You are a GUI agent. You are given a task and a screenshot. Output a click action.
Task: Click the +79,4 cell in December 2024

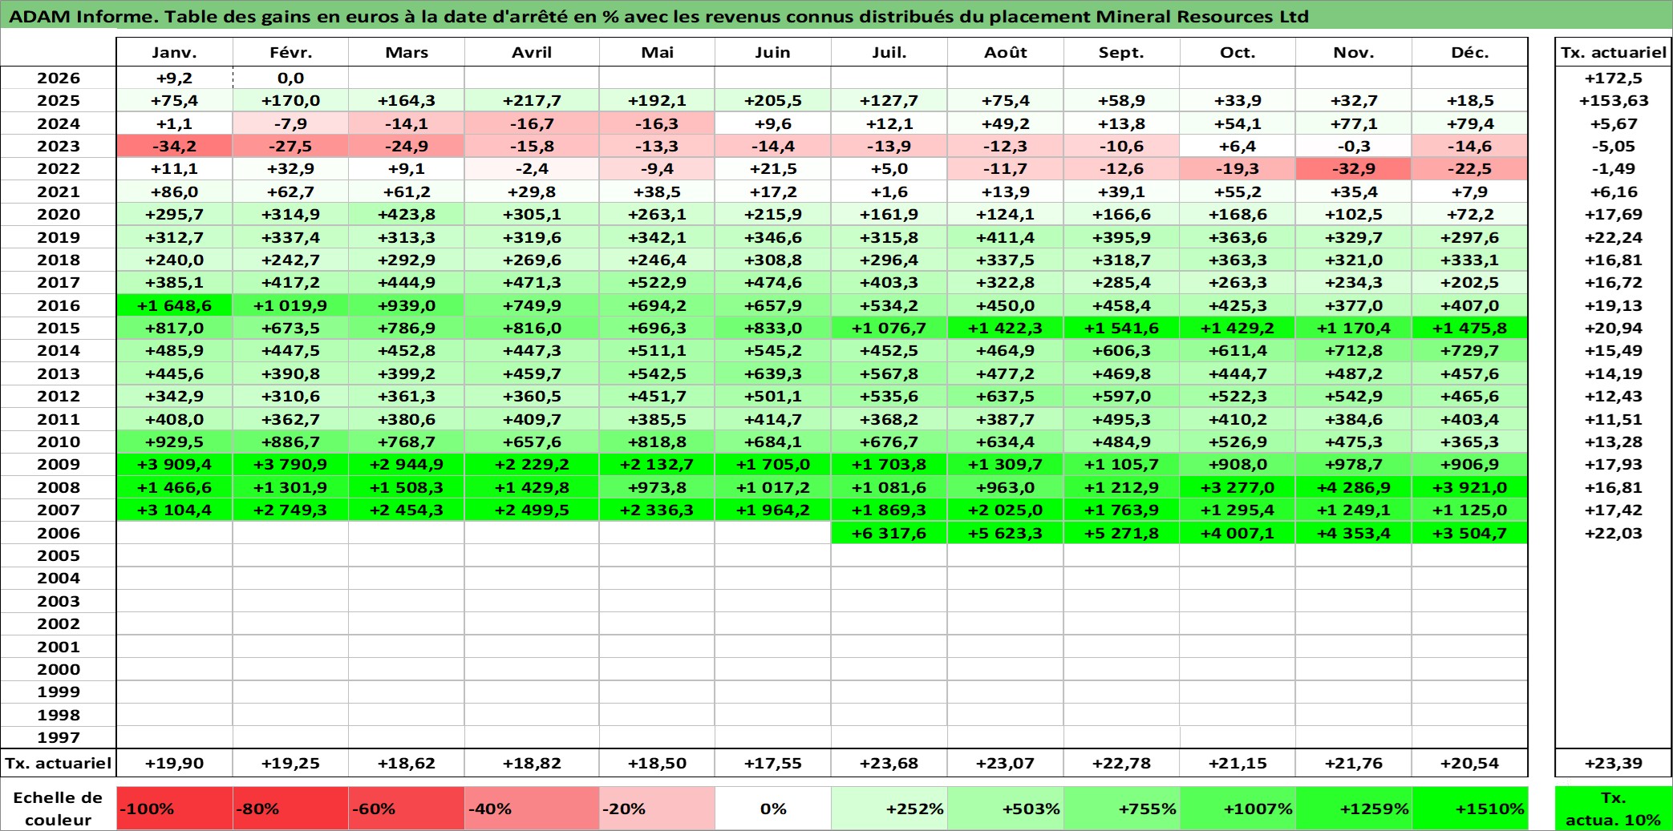(x=1469, y=123)
